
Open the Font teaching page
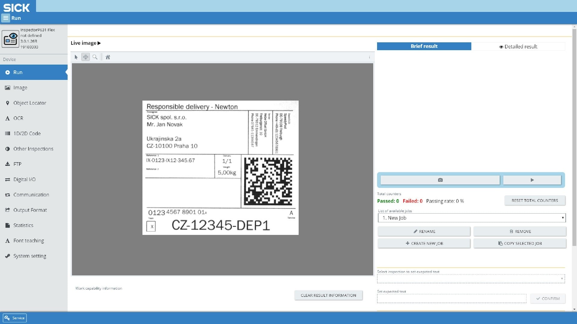pos(29,241)
